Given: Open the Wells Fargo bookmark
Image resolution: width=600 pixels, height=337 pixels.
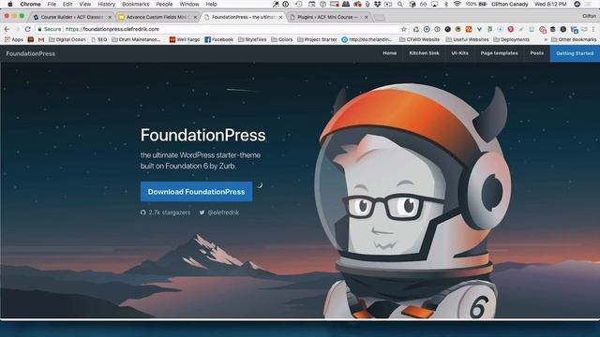Looking at the screenshot, I should 185,39.
